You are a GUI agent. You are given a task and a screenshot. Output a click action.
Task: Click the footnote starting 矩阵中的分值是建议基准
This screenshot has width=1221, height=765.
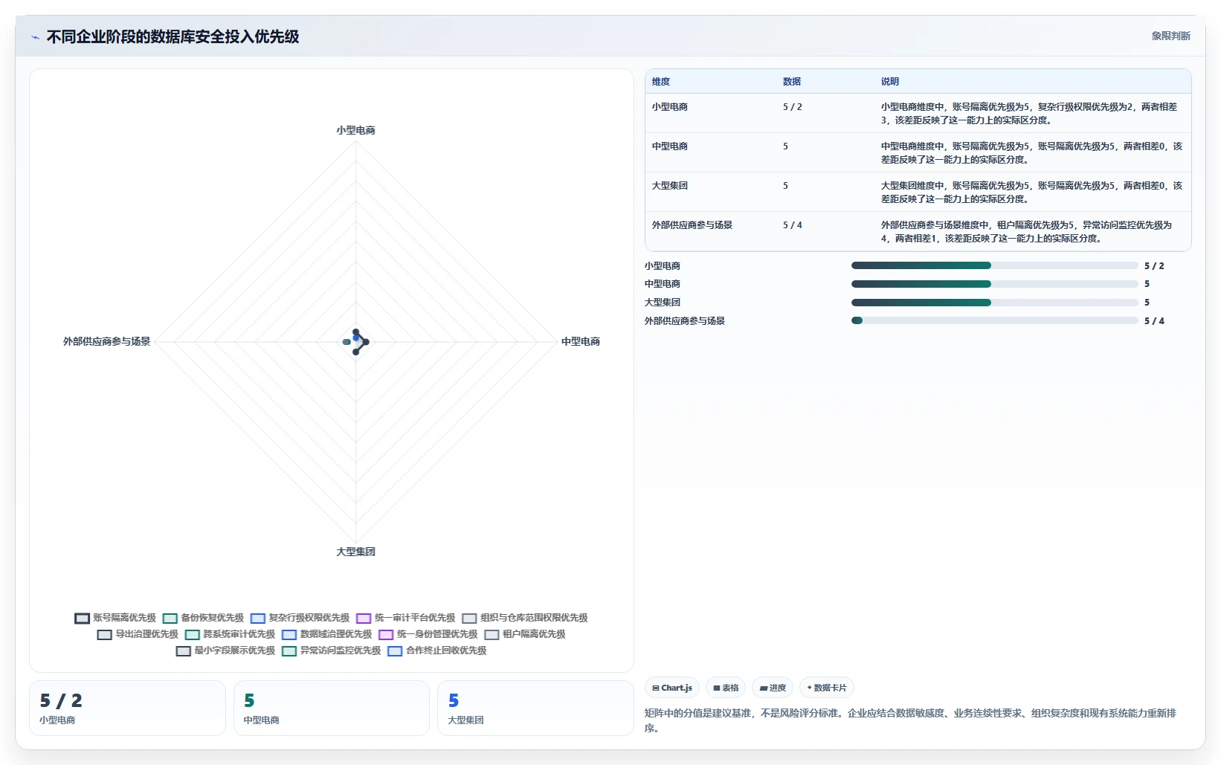911,720
